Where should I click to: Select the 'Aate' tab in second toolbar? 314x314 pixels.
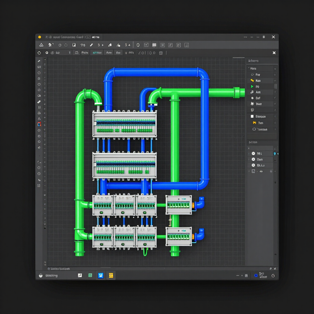[x=109, y=53]
